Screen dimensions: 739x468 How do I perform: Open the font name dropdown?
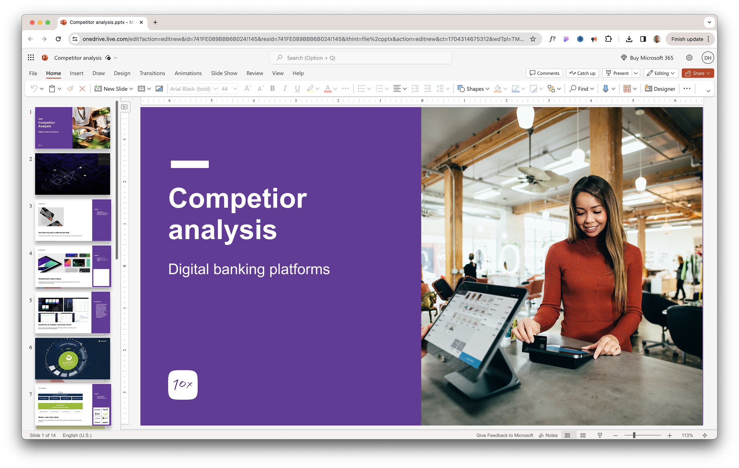coord(215,89)
